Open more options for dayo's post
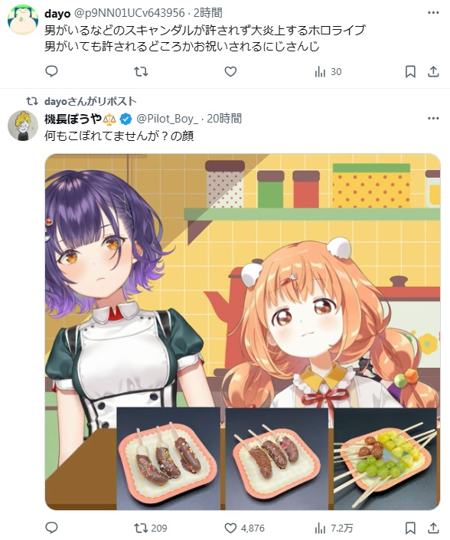This screenshot has height=540, width=450. click(x=433, y=13)
